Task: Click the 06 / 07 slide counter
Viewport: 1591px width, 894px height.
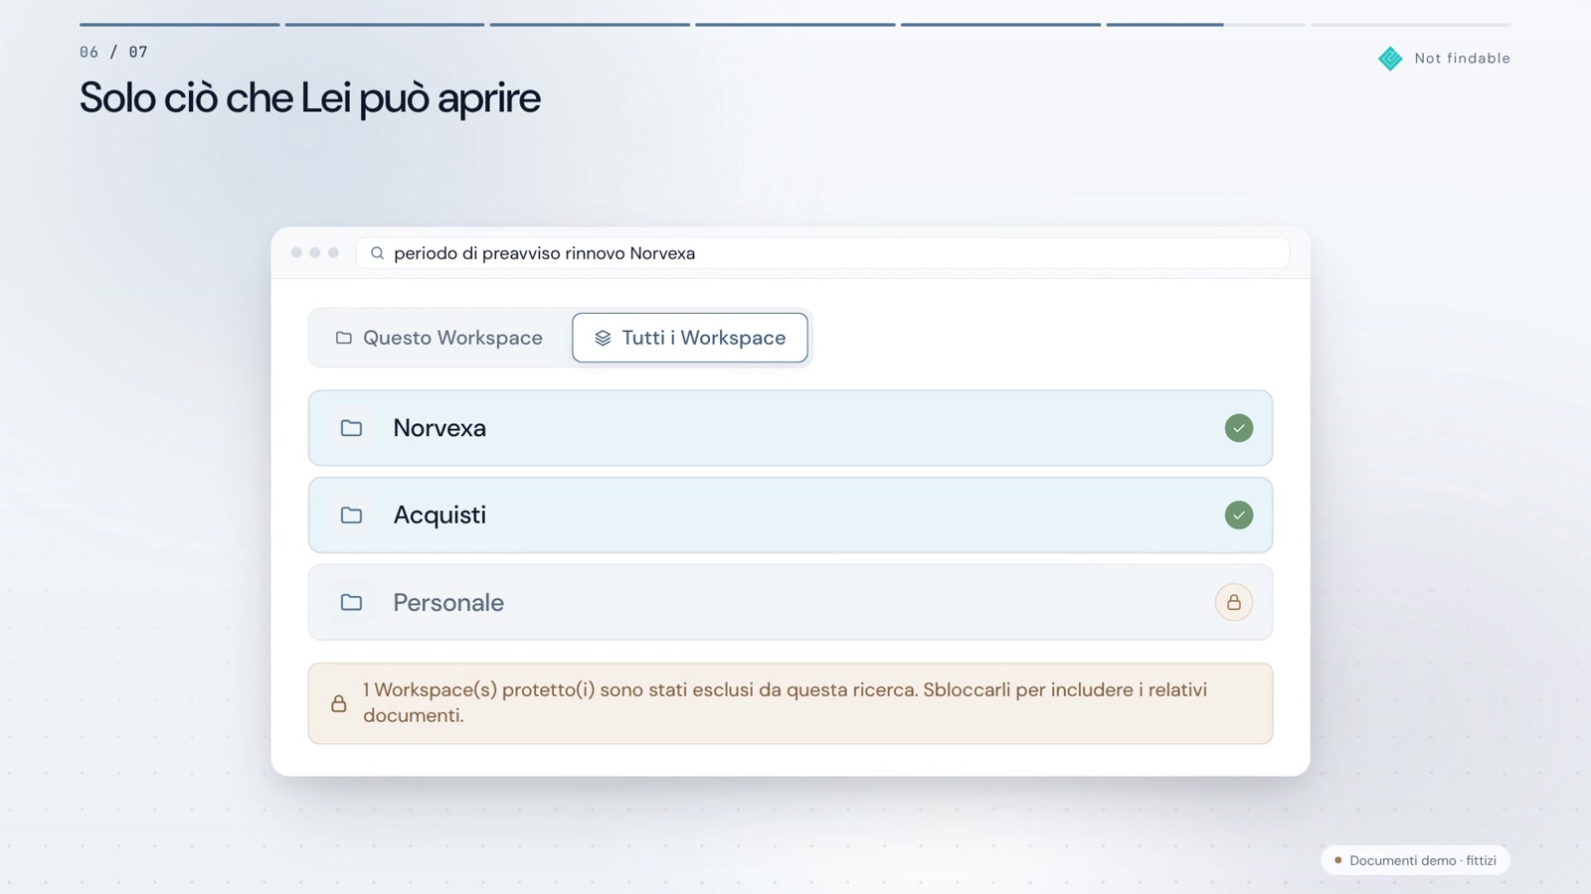Action: (x=113, y=52)
